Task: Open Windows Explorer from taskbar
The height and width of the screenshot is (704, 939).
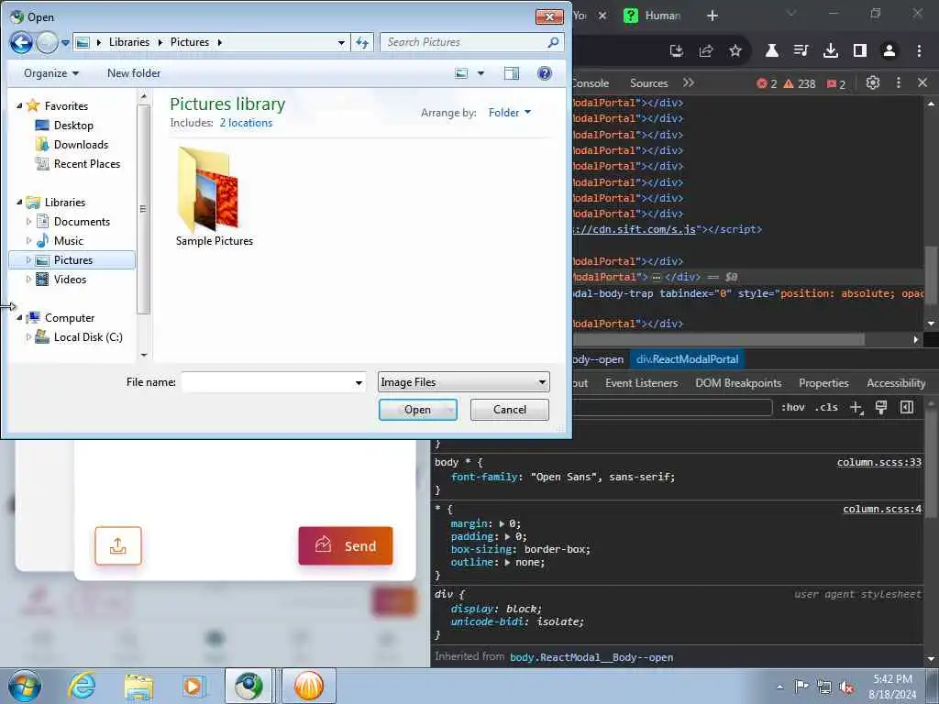Action: 138,686
